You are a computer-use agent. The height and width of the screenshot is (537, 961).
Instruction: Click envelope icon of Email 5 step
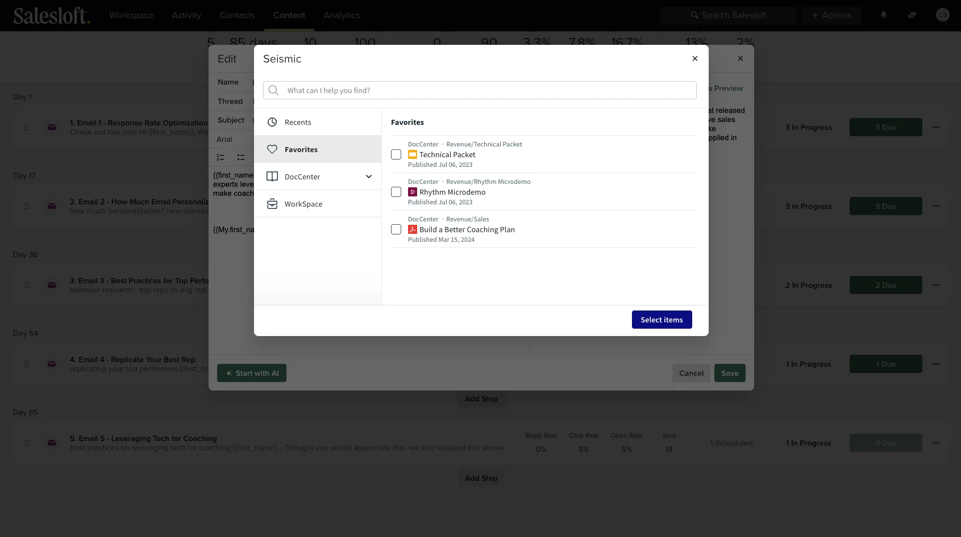(x=52, y=443)
